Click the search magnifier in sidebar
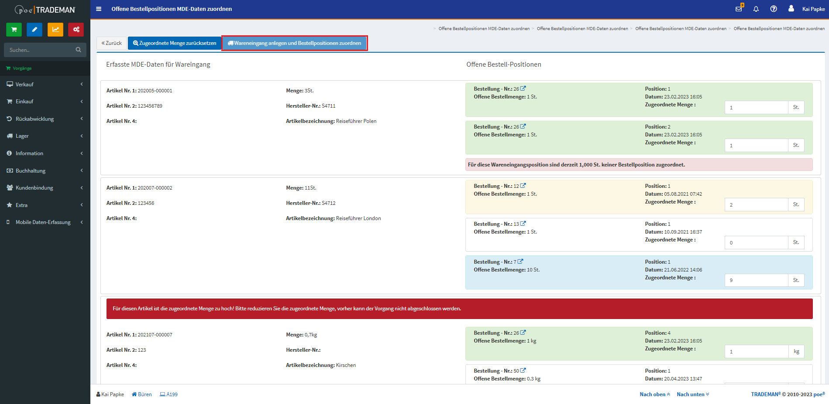This screenshot has width=829, height=404. coord(78,50)
